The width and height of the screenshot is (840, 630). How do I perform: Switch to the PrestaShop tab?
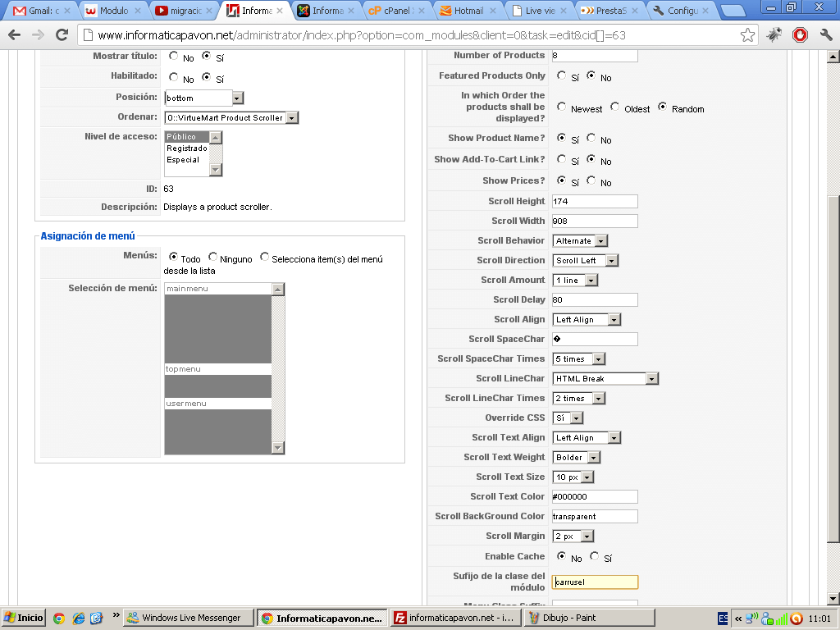[609, 10]
